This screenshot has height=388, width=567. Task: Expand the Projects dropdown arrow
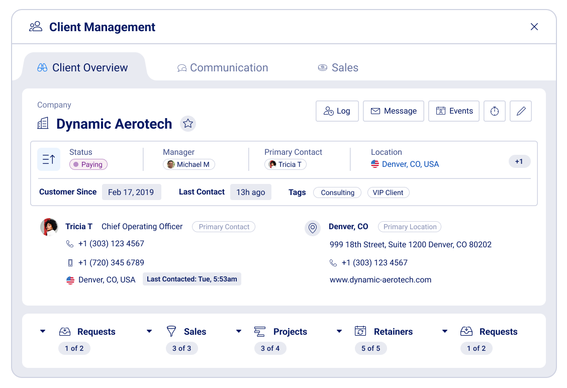[239, 331]
